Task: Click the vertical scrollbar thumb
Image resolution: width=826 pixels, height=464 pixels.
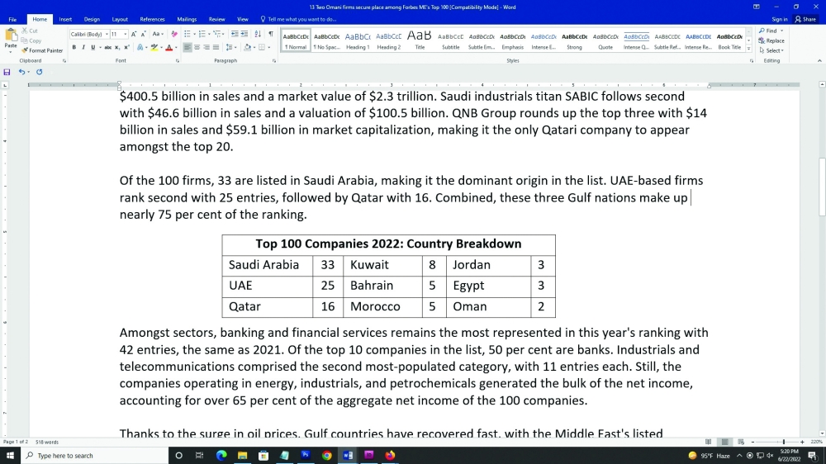Action: pos(822,187)
